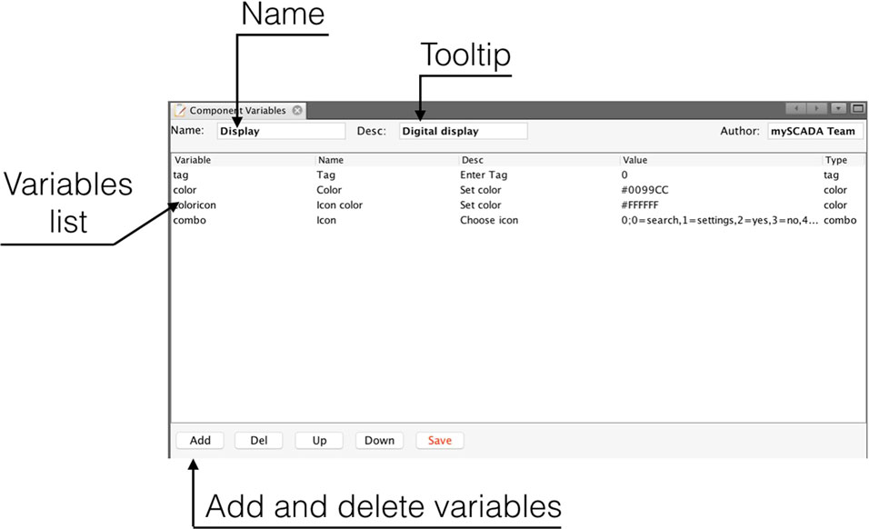Viewport: 869px width, 529px height.
Task: Close the Component Variables tab
Action: (x=297, y=110)
